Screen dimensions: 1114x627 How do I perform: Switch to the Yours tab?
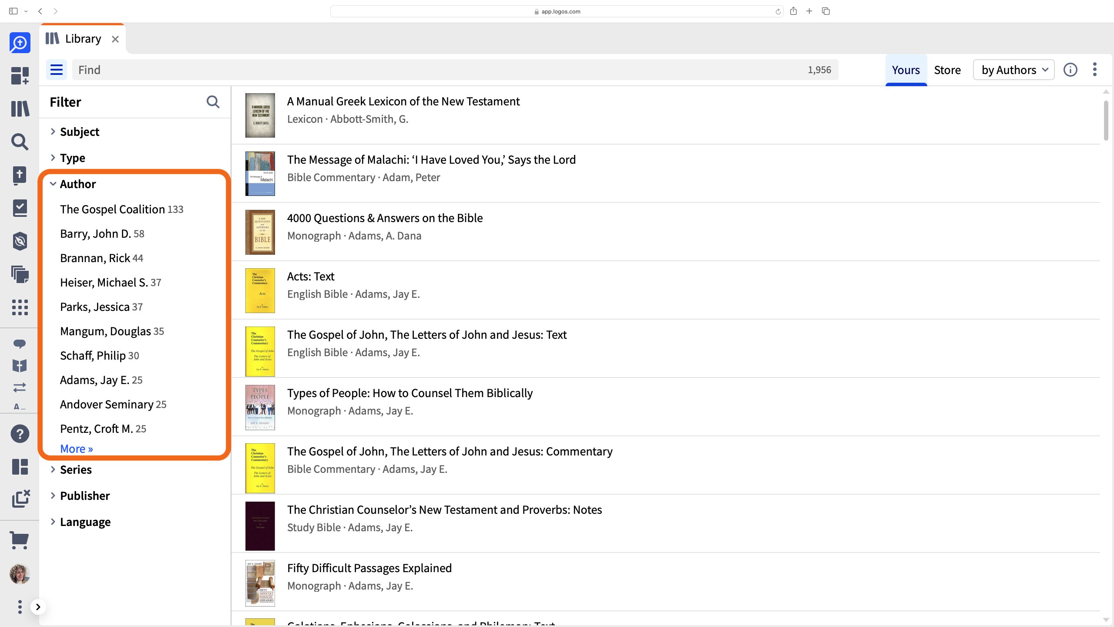point(906,70)
